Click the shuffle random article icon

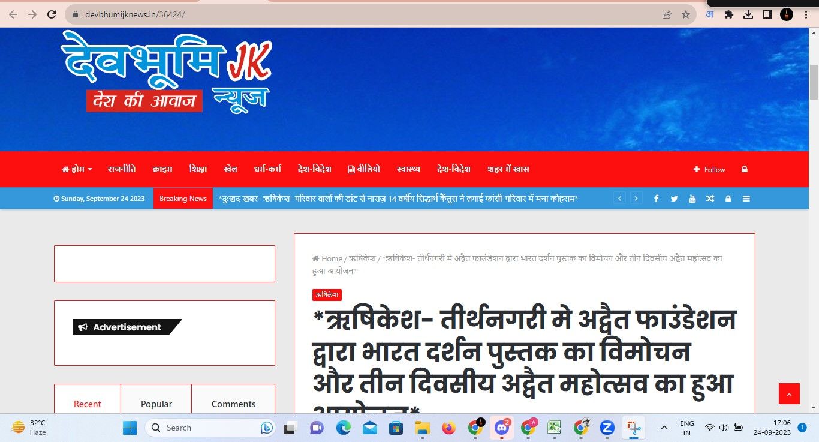coord(710,199)
